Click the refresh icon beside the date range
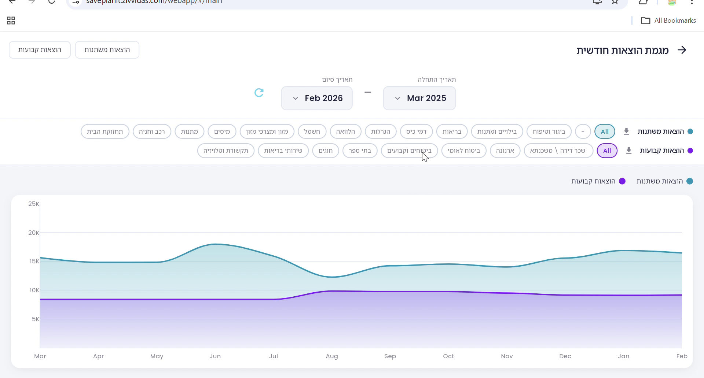The image size is (704, 378). coord(259,93)
